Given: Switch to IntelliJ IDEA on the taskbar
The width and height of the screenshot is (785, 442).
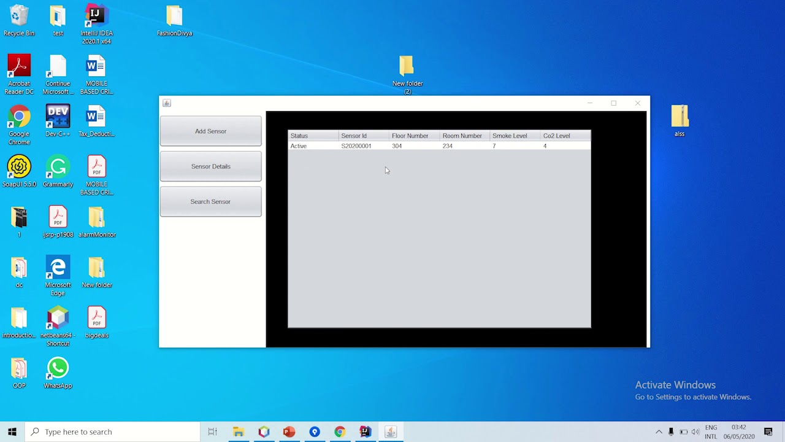Looking at the screenshot, I should pos(365,432).
